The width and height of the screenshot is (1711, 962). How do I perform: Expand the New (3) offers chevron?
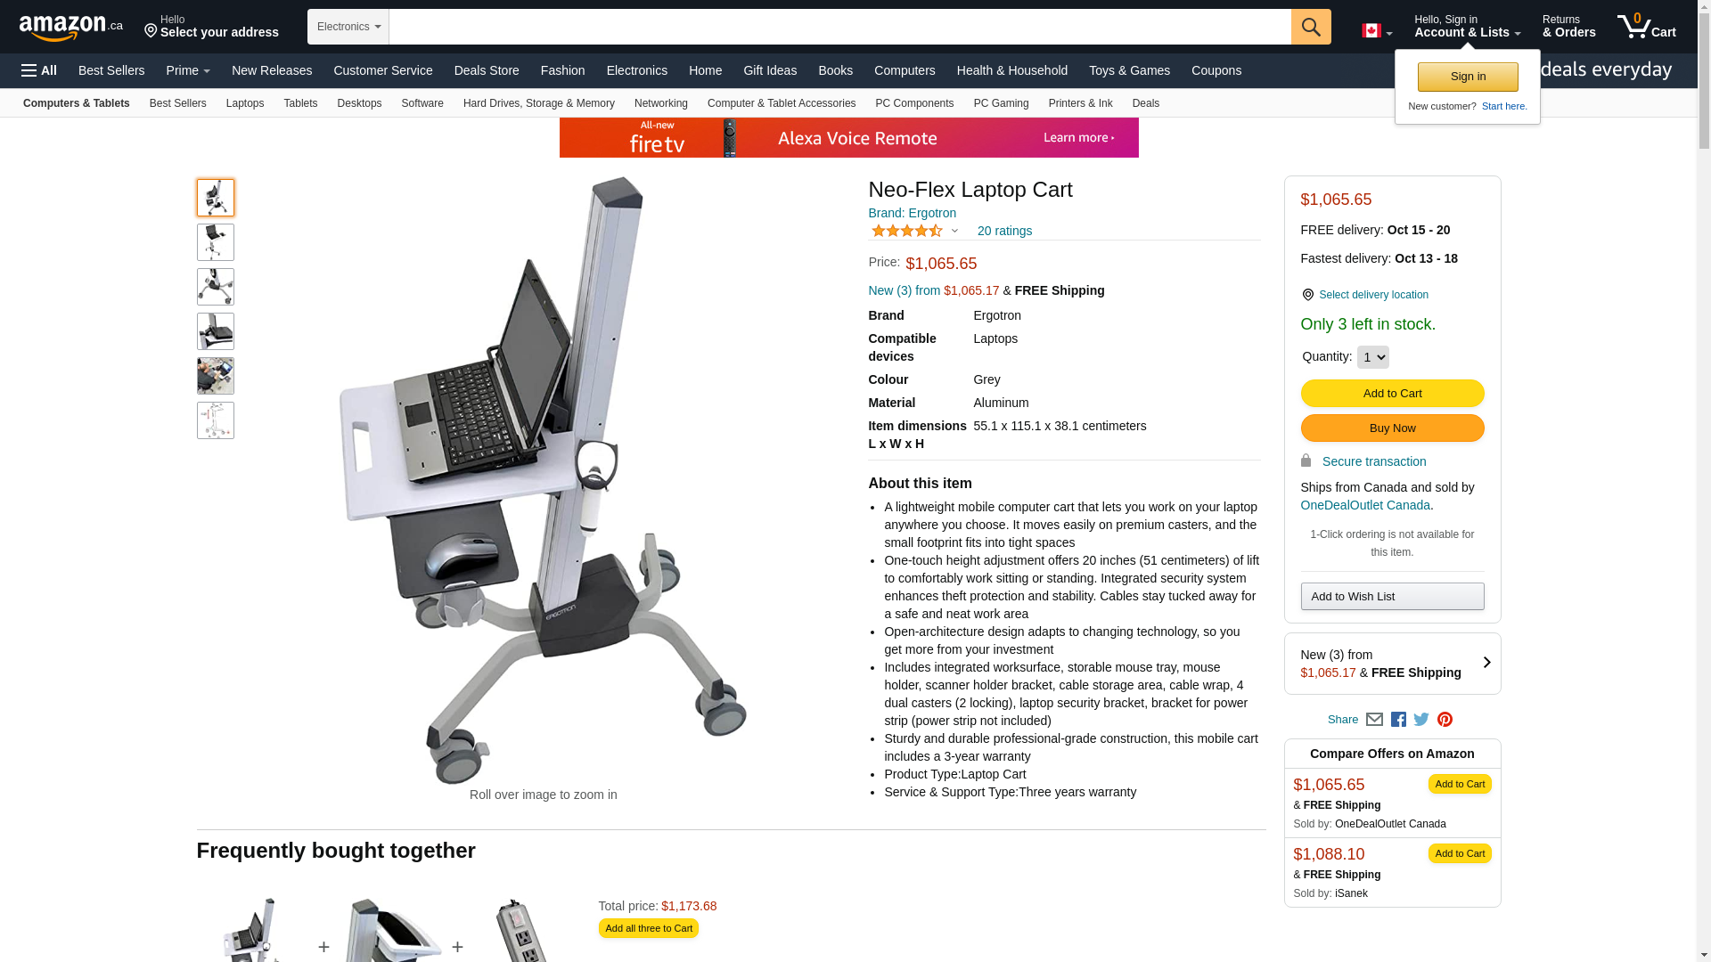[1486, 663]
